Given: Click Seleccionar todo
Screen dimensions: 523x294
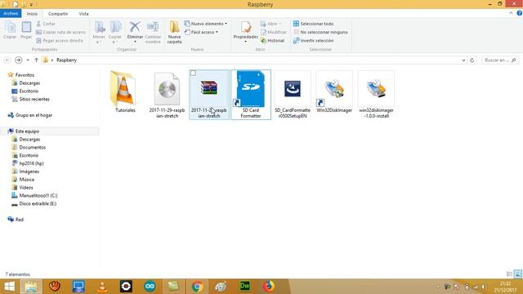Looking at the screenshot, I should point(313,24).
